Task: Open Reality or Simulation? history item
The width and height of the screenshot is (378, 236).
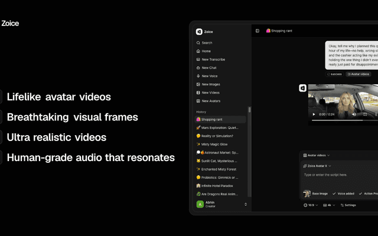Action: 215,136
